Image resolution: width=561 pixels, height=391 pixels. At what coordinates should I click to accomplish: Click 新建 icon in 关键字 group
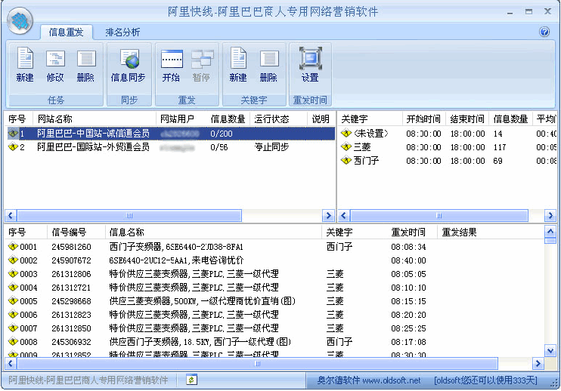click(238, 59)
